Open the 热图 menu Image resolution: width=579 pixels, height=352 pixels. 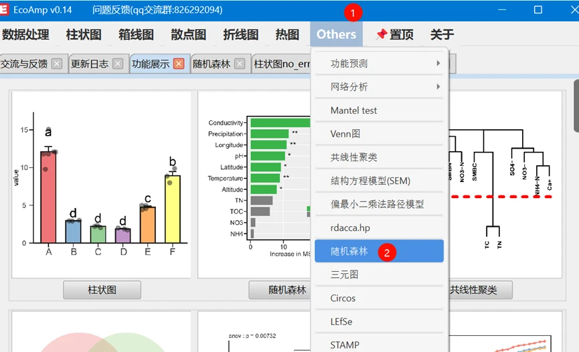pos(287,35)
